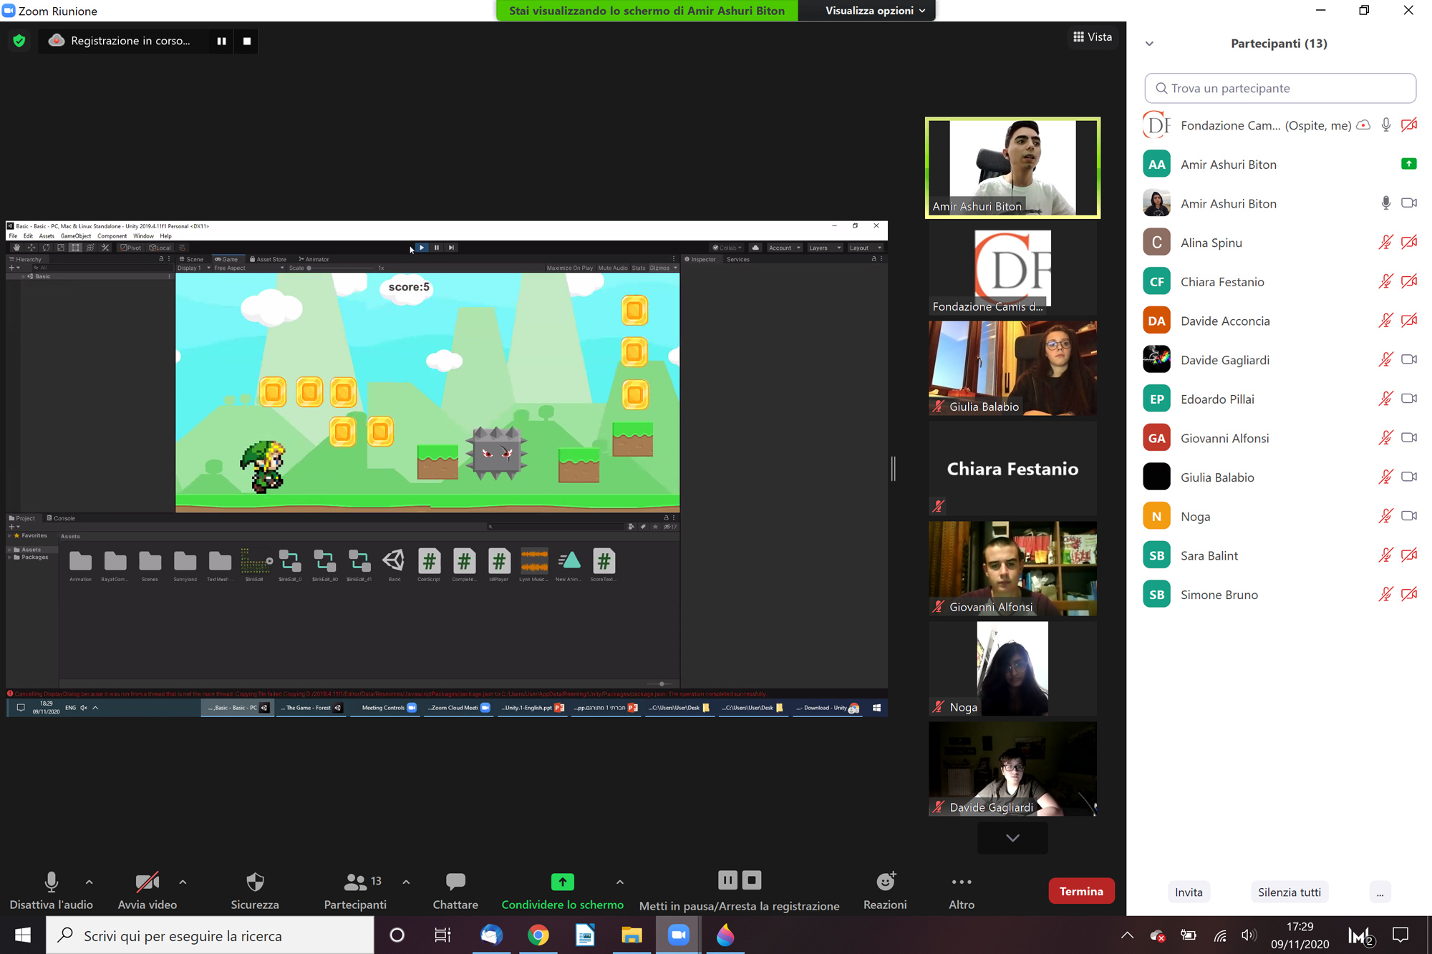Viewport: 1432px width, 954px height.
Task: Click the Unity Play button
Action: [x=422, y=248]
